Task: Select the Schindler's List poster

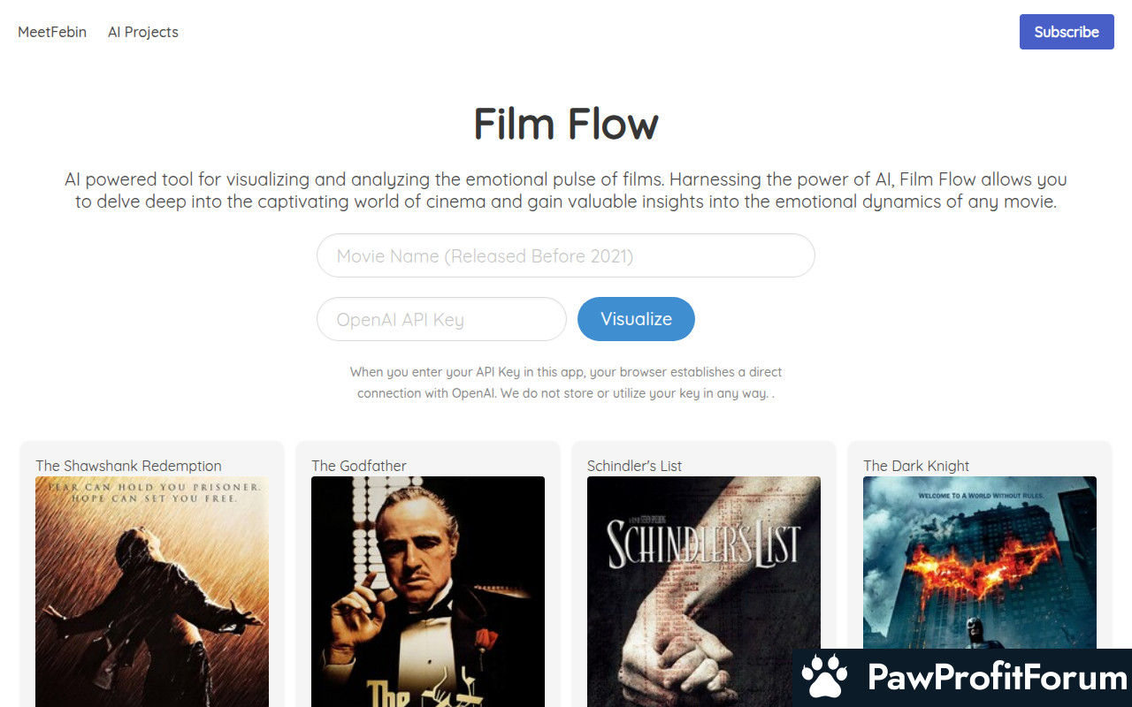Action: coord(704,591)
